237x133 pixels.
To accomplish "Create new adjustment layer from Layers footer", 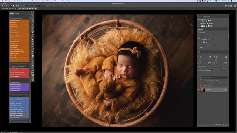I will [218, 125].
